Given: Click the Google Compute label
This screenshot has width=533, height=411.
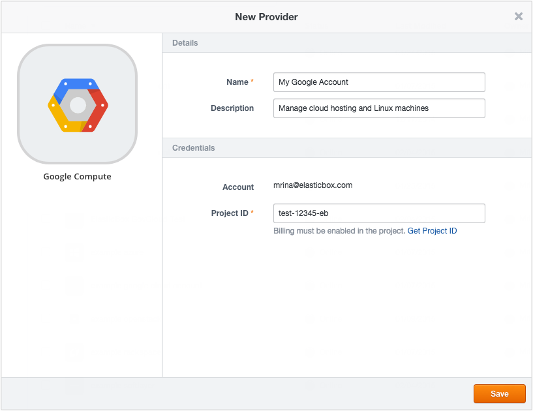Looking at the screenshot, I should coord(77,176).
